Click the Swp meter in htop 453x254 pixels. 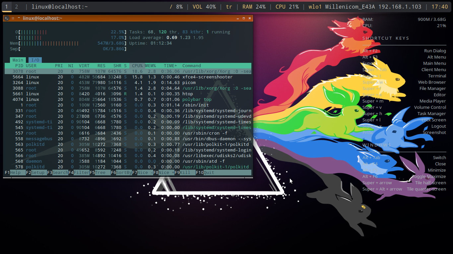tap(68, 49)
